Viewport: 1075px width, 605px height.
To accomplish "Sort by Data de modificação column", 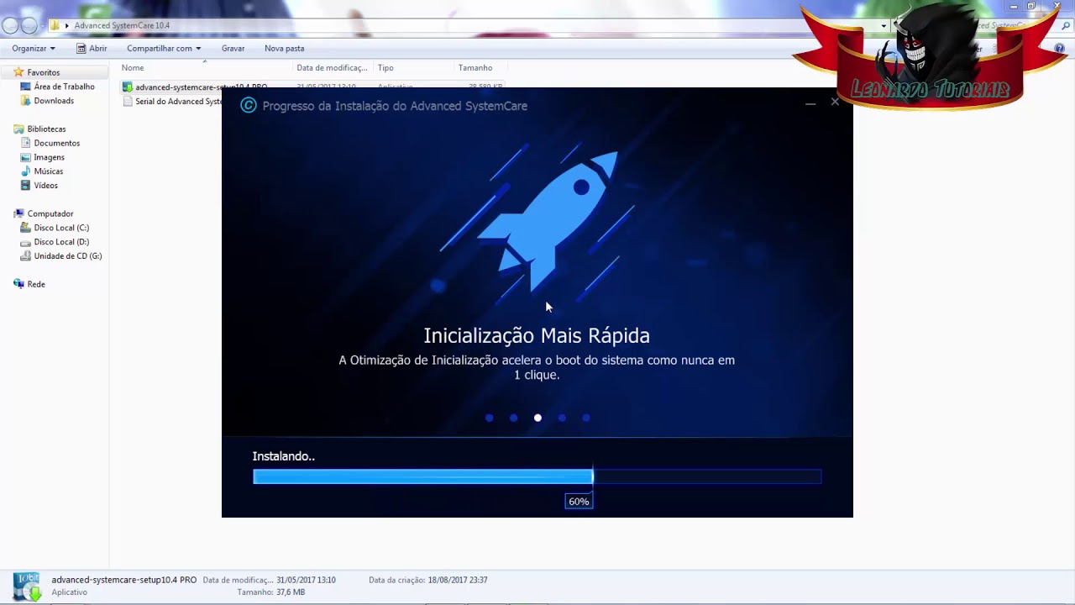I will [332, 68].
